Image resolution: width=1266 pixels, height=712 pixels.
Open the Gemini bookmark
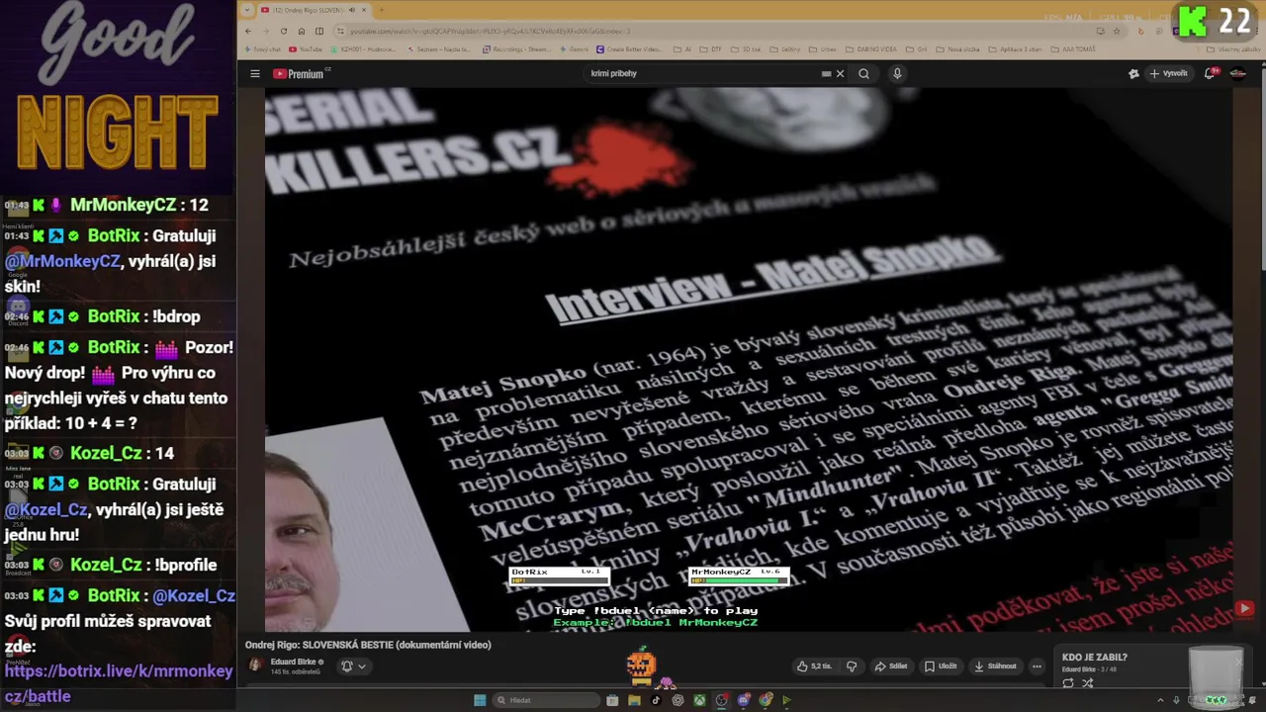tap(575, 49)
